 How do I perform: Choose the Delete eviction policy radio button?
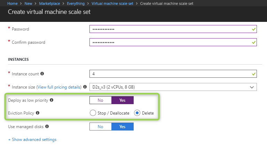[137, 113]
